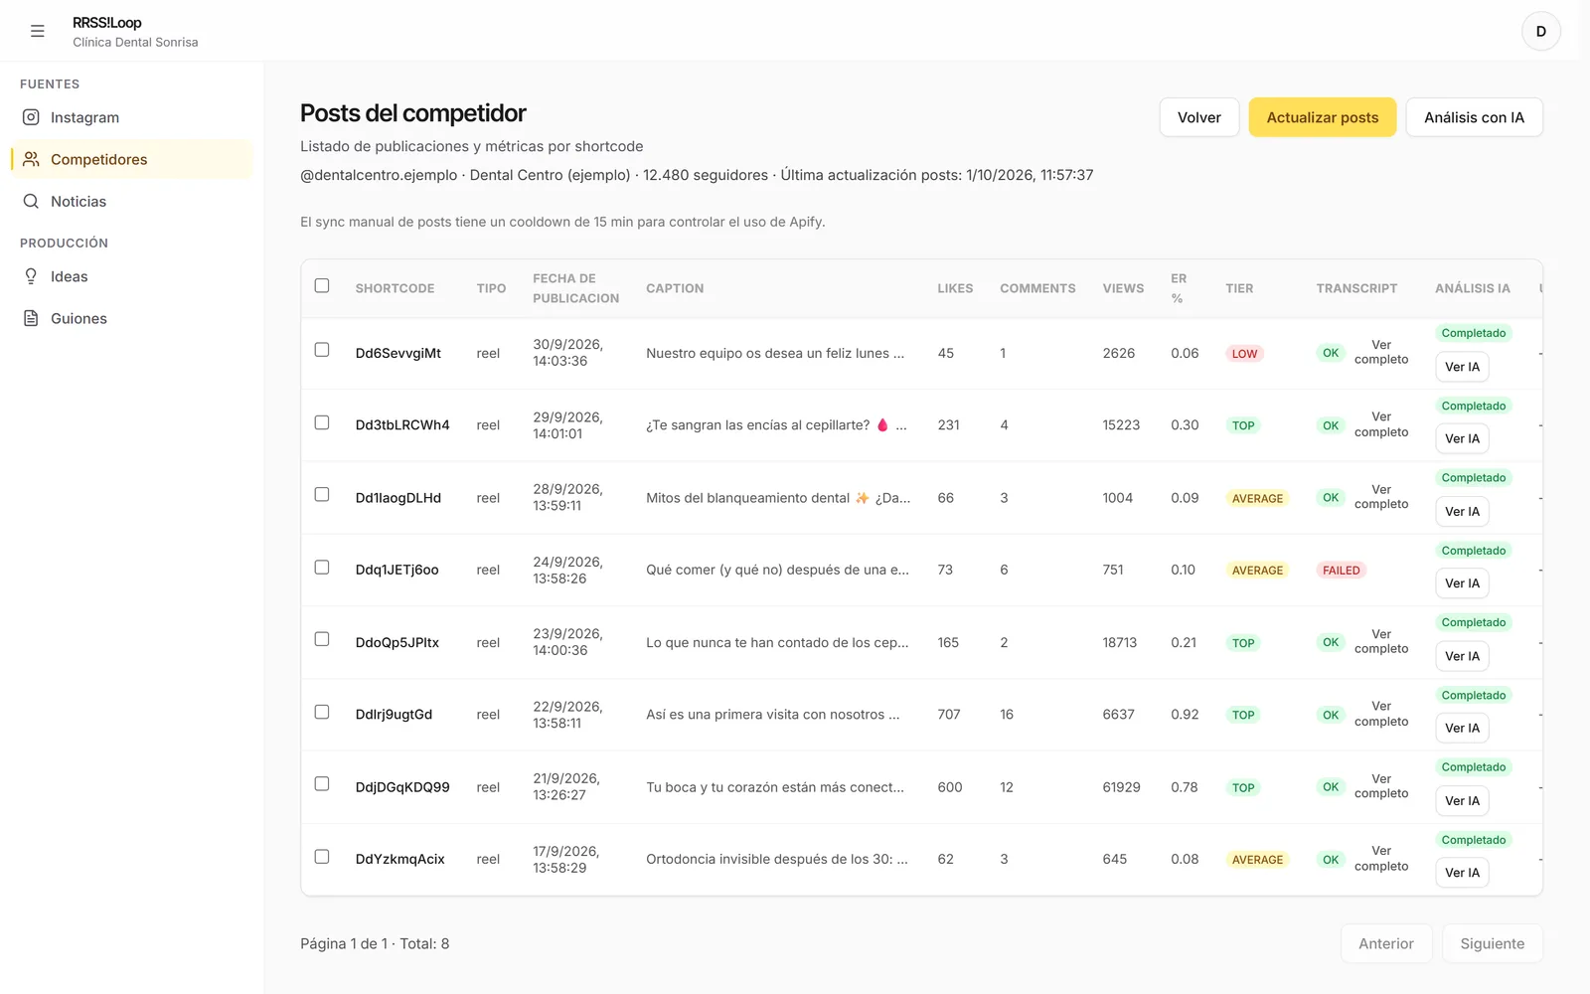
Task: Open Instagram sources page
Action: pos(131,117)
